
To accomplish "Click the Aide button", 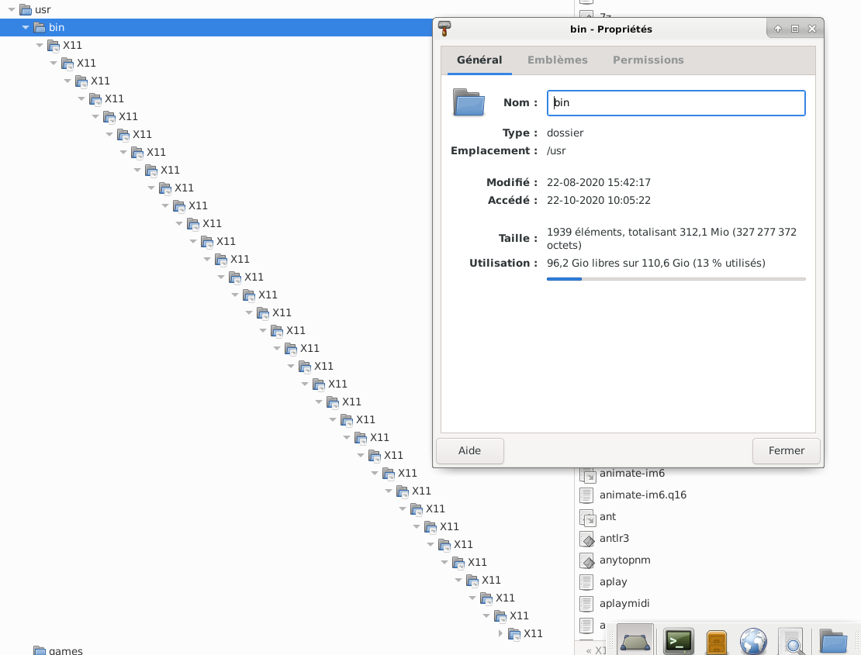I will [x=469, y=450].
